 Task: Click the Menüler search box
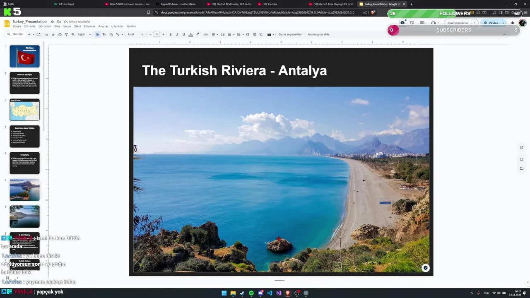point(16,34)
